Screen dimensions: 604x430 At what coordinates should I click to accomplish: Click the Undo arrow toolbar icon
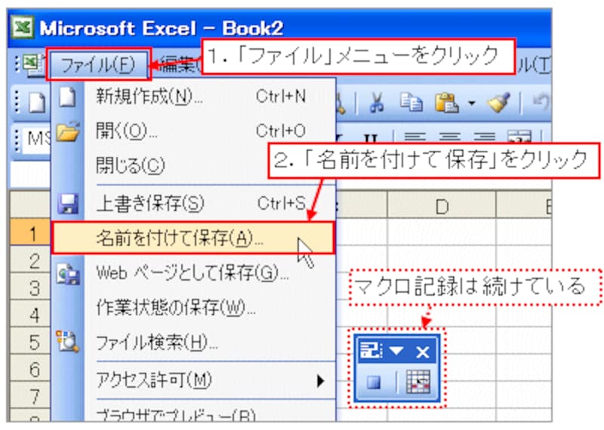541,103
